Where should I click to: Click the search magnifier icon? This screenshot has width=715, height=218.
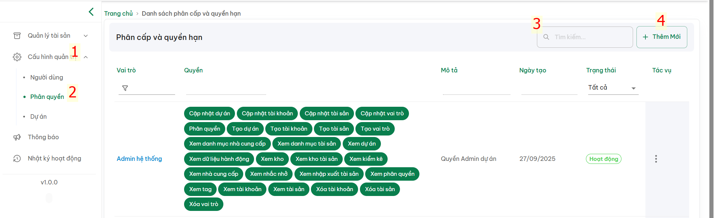click(546, 37)
